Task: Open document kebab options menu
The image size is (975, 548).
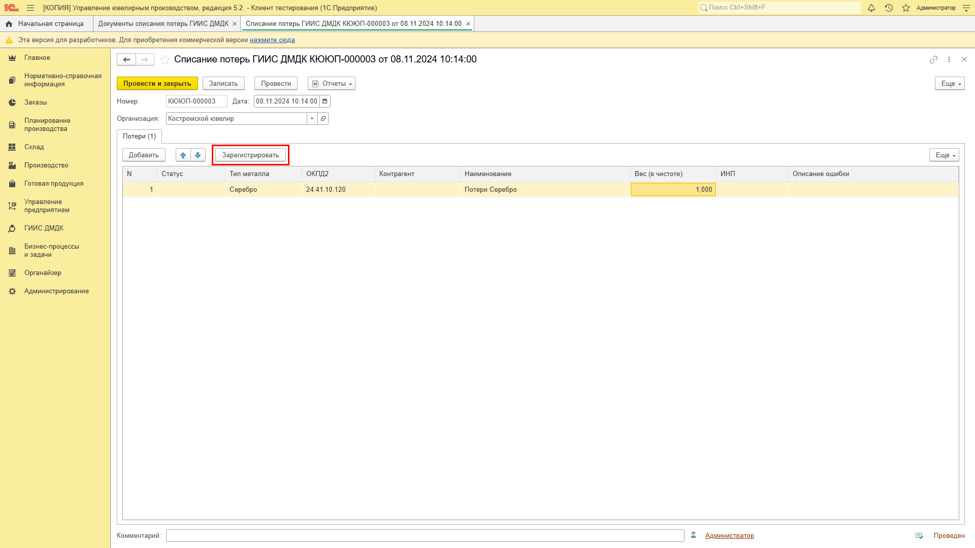Action: [949, 59]
